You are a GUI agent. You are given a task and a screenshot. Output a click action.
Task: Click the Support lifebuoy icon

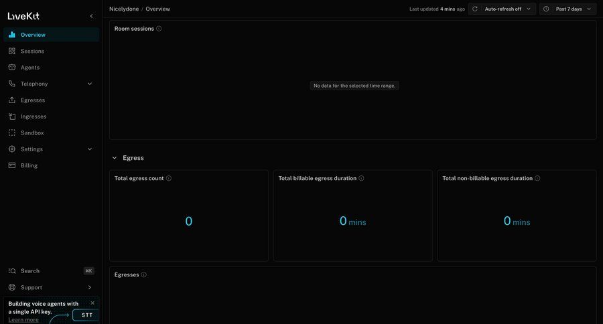click(x=12, y=287)
